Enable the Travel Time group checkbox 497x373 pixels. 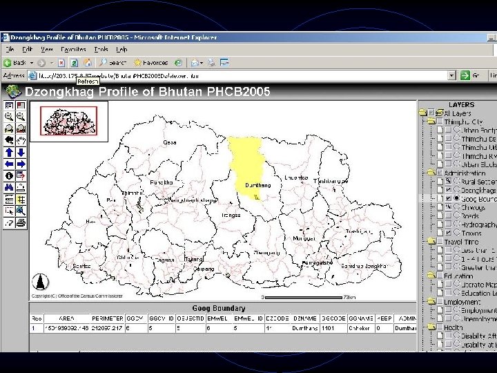pos(440,241)
